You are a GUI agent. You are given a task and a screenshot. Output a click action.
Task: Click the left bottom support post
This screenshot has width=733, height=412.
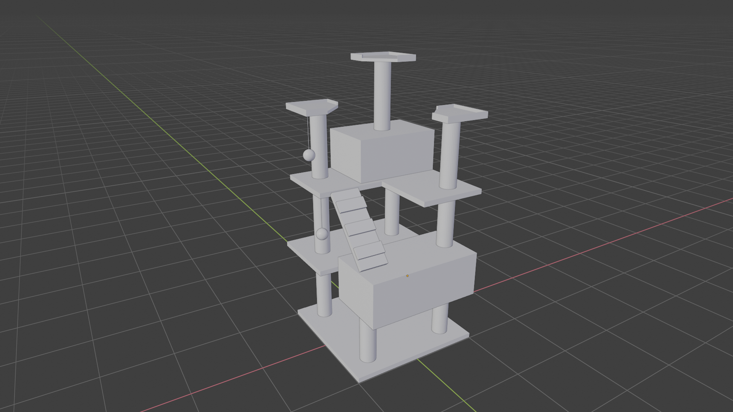click(x=324, y=294)
